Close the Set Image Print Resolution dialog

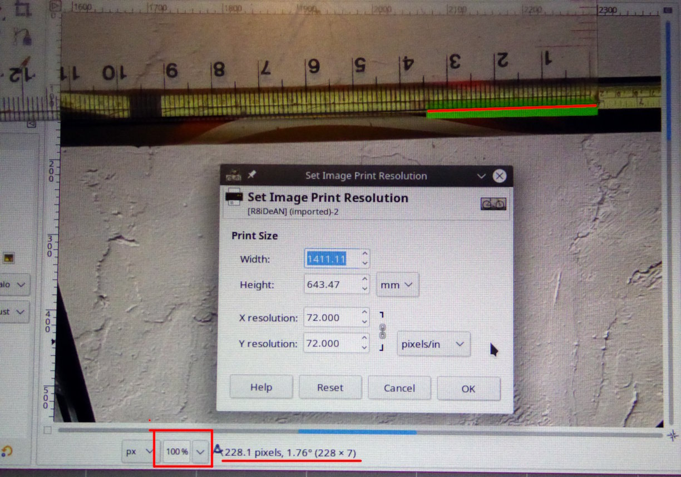point(500,176)
